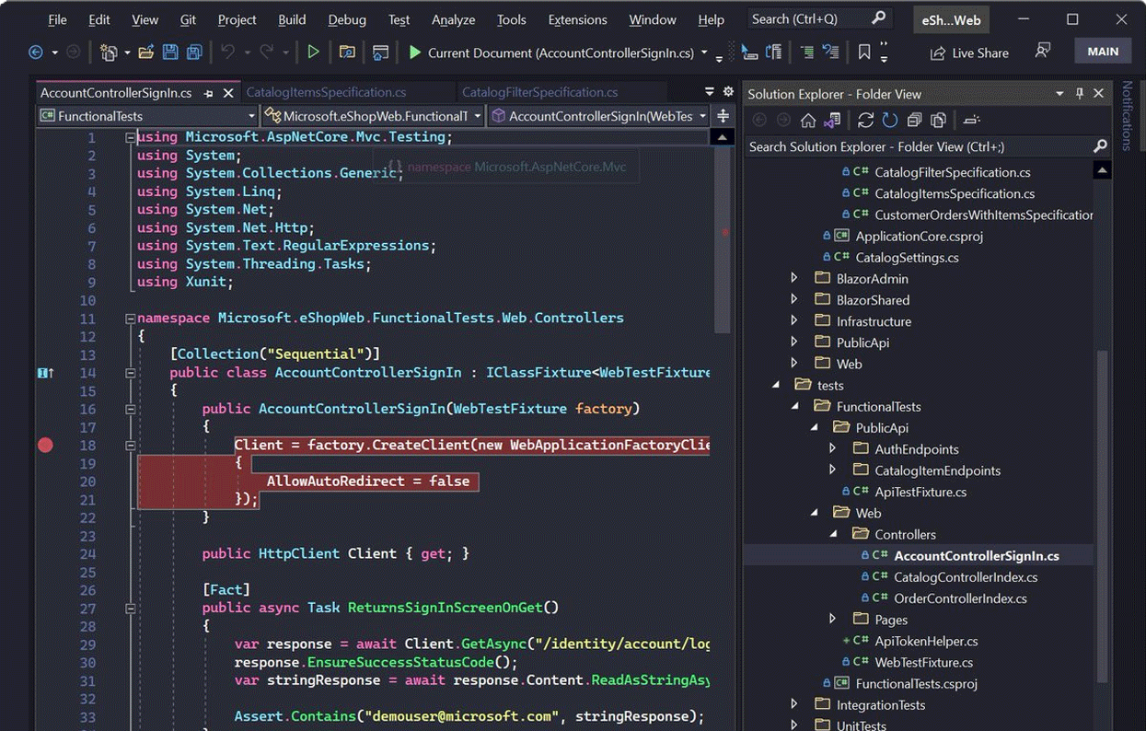Open the Notifications side tab

tap(1128, 115)
